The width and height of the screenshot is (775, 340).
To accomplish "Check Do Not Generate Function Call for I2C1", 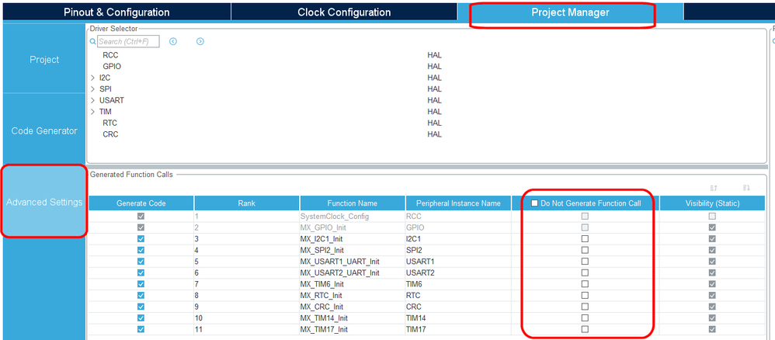I will tap(585, 238).
